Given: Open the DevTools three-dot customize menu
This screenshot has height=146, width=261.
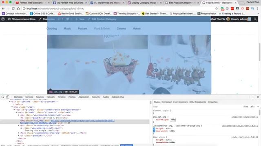Looking at the screenshot, I should tap(253, 97).
